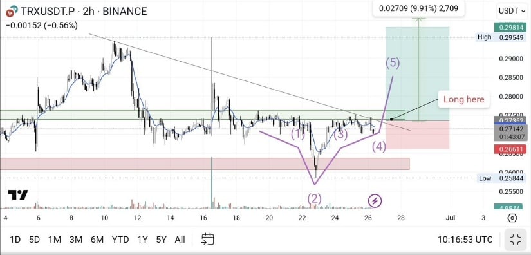Image resolution: width=531 pixels, height=255 pixels.
Task: Click the 0.28500 price axis label
Action: (510, 78)
